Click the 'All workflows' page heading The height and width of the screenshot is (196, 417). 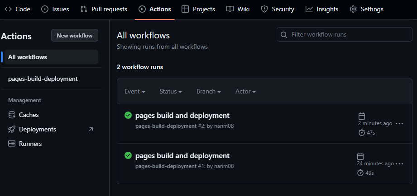144,35
